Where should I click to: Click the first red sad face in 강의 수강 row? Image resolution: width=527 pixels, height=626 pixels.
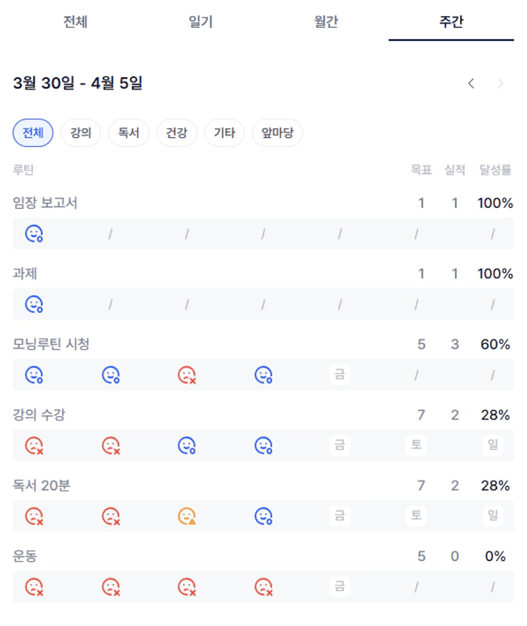pyautogui.click(x=34, y=446)
